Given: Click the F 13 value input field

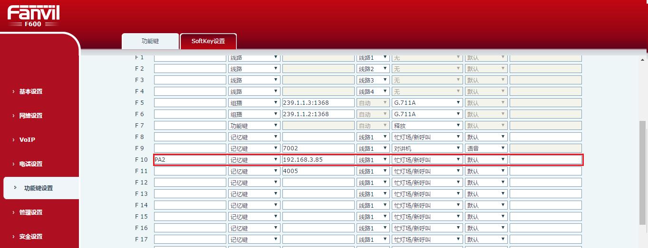Looking at the screenshot, I should 319,194.
